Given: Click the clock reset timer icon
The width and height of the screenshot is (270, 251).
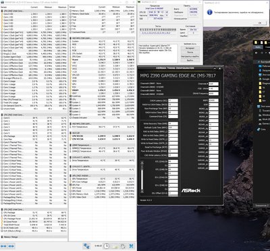Looking at the screenshot, I should [107, 246].
